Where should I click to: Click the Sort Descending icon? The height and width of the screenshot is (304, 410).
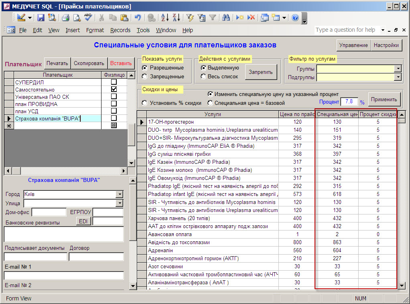coord(176,18)
